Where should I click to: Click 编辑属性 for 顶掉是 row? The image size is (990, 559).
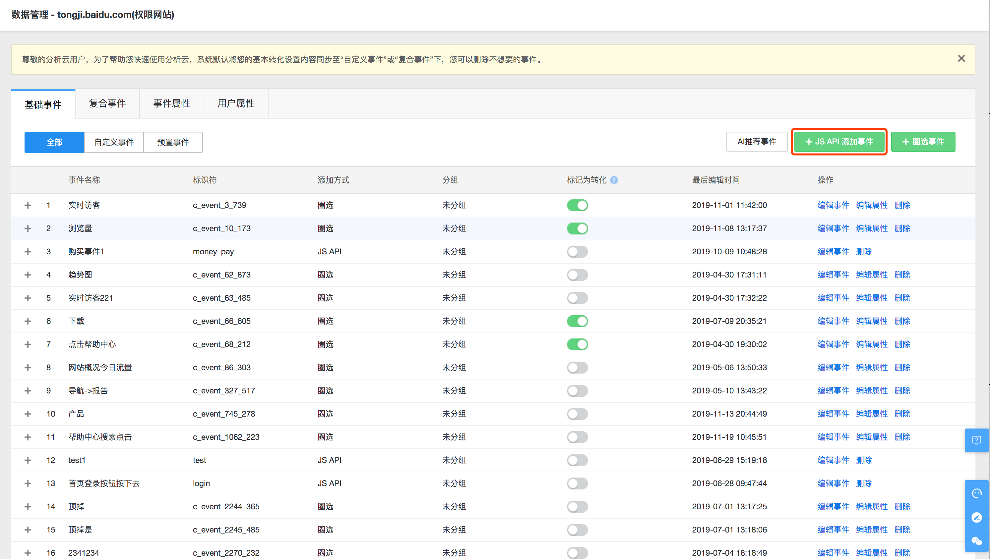click(872, 530)
